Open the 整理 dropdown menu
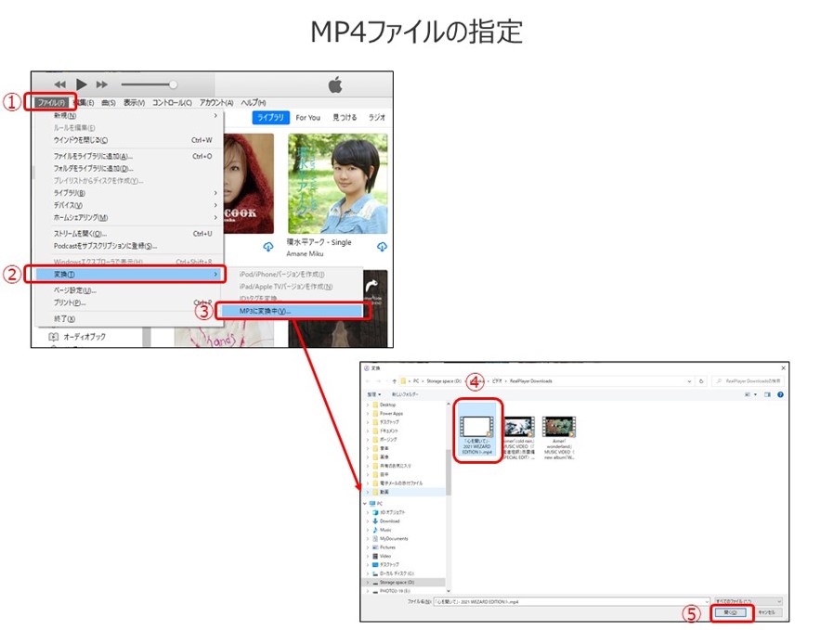The height and width of the screenshot is (630, 834). [x=374, y=394]
